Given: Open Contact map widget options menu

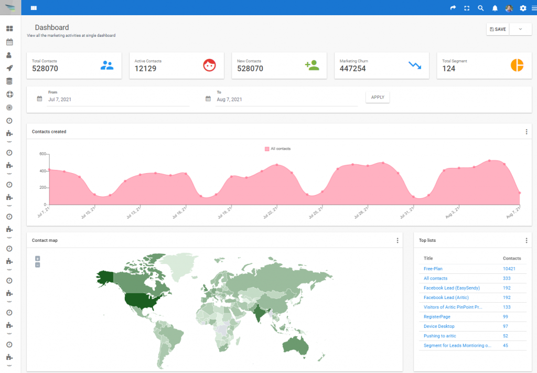Looking at the screenshot, I should tap(398, 240).
